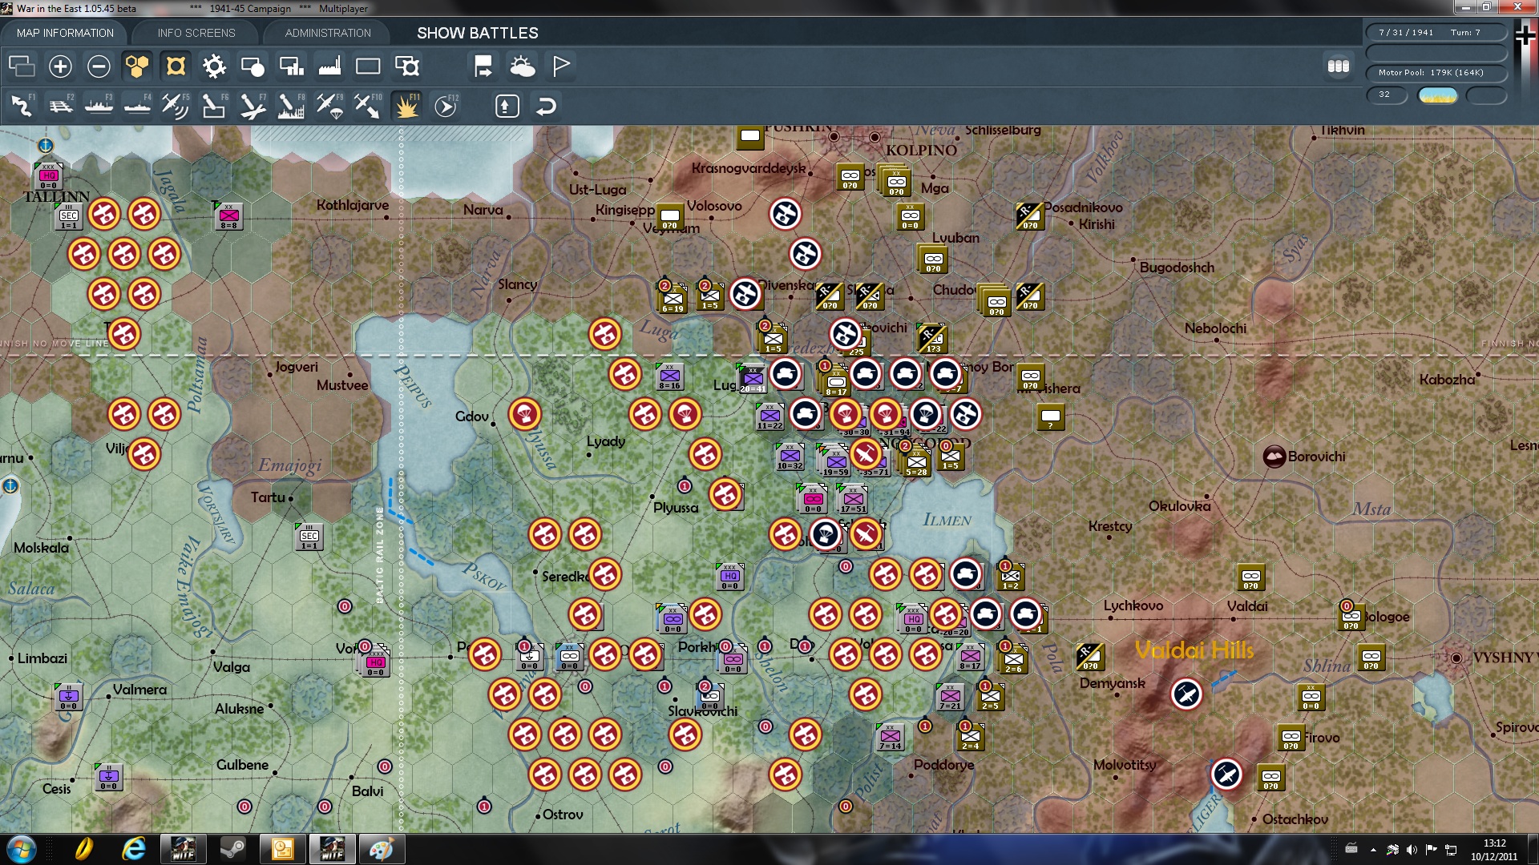
Task: Select the Soviet unit at Valdai
Action: (x=1250, y=577)
